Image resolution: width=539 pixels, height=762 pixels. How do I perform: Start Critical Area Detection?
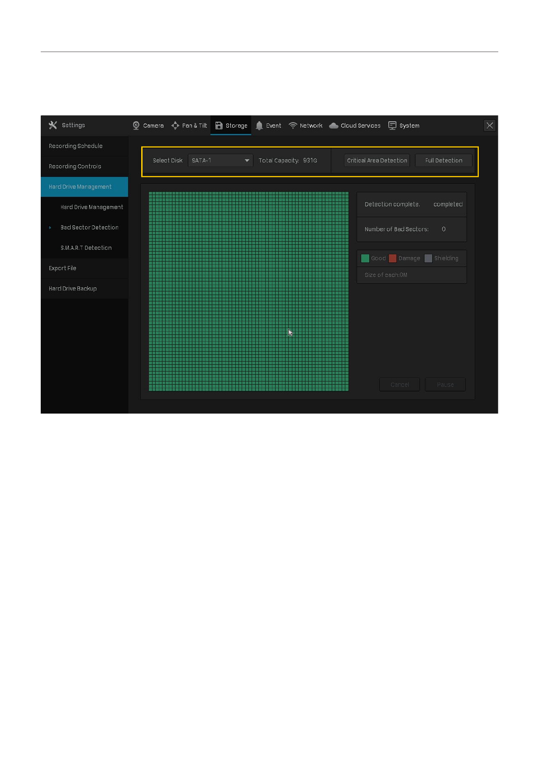click(377, 161)
